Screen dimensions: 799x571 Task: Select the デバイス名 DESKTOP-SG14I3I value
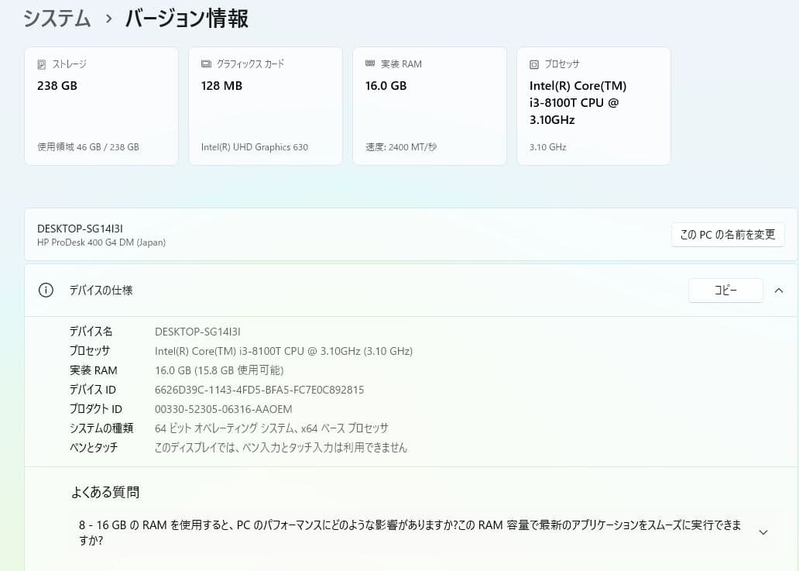[x=197, y=331]
